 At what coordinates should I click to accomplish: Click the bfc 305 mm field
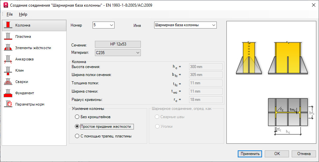point(206,75)
